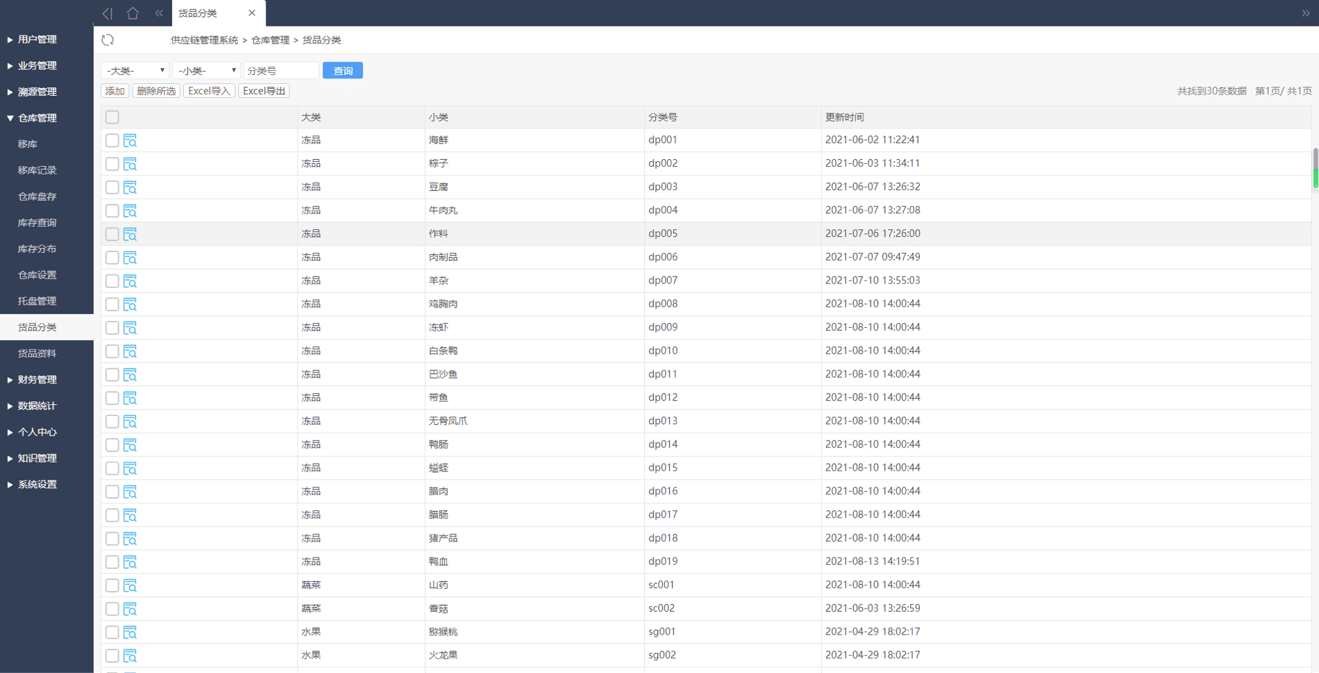
Task: Click the blue 查询 button
Action: tap(343, 71)
